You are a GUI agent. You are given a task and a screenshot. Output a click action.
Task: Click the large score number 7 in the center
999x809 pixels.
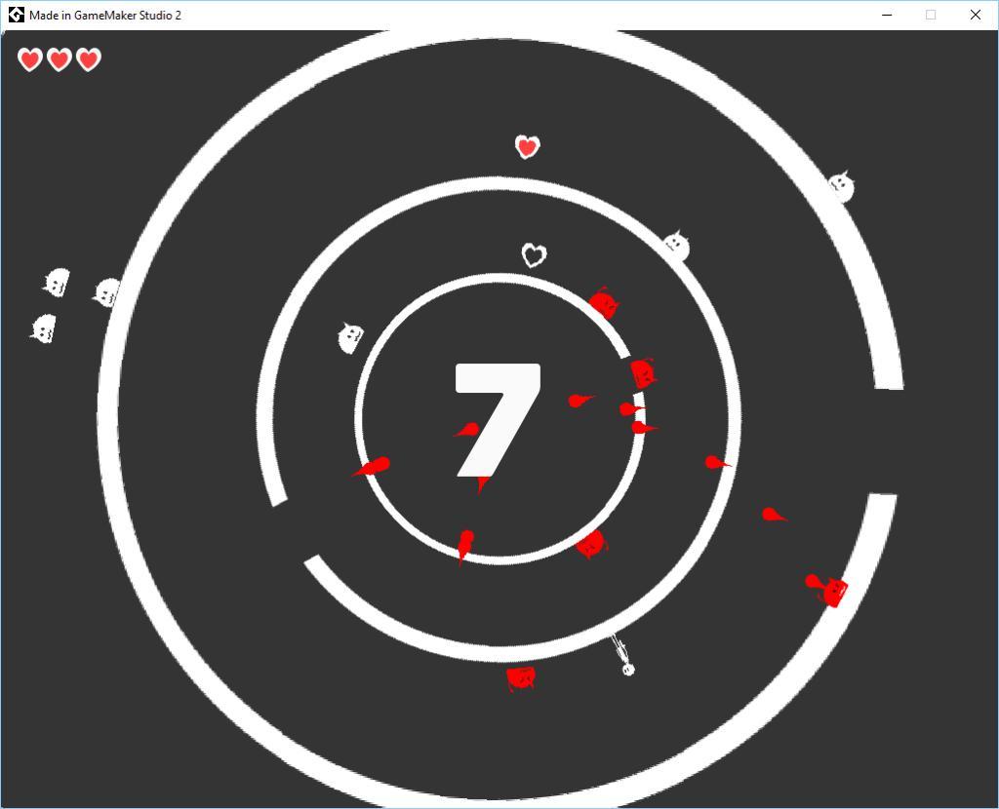(498, 421)
